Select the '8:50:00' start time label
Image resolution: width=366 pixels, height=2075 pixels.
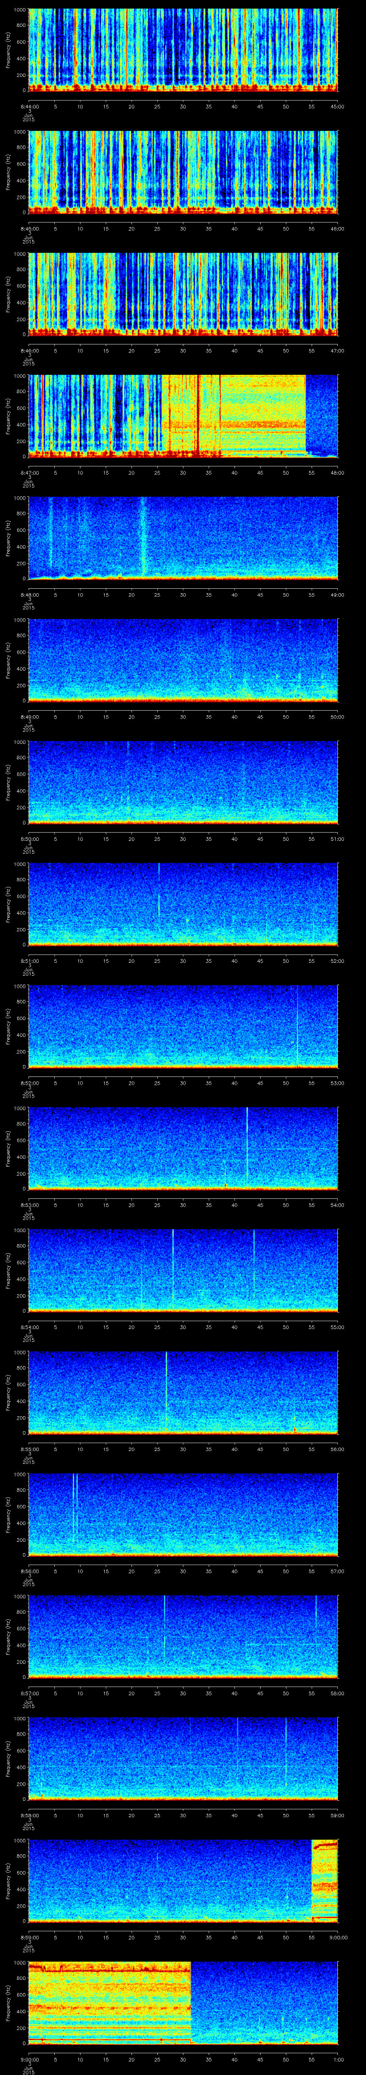tap(29, 839)
